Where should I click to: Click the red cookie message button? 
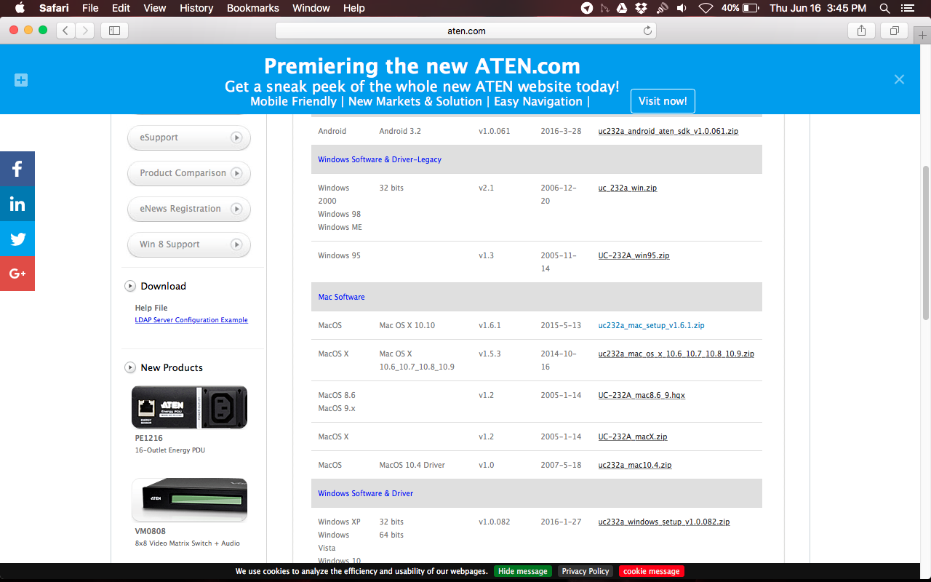click(652, 572)
